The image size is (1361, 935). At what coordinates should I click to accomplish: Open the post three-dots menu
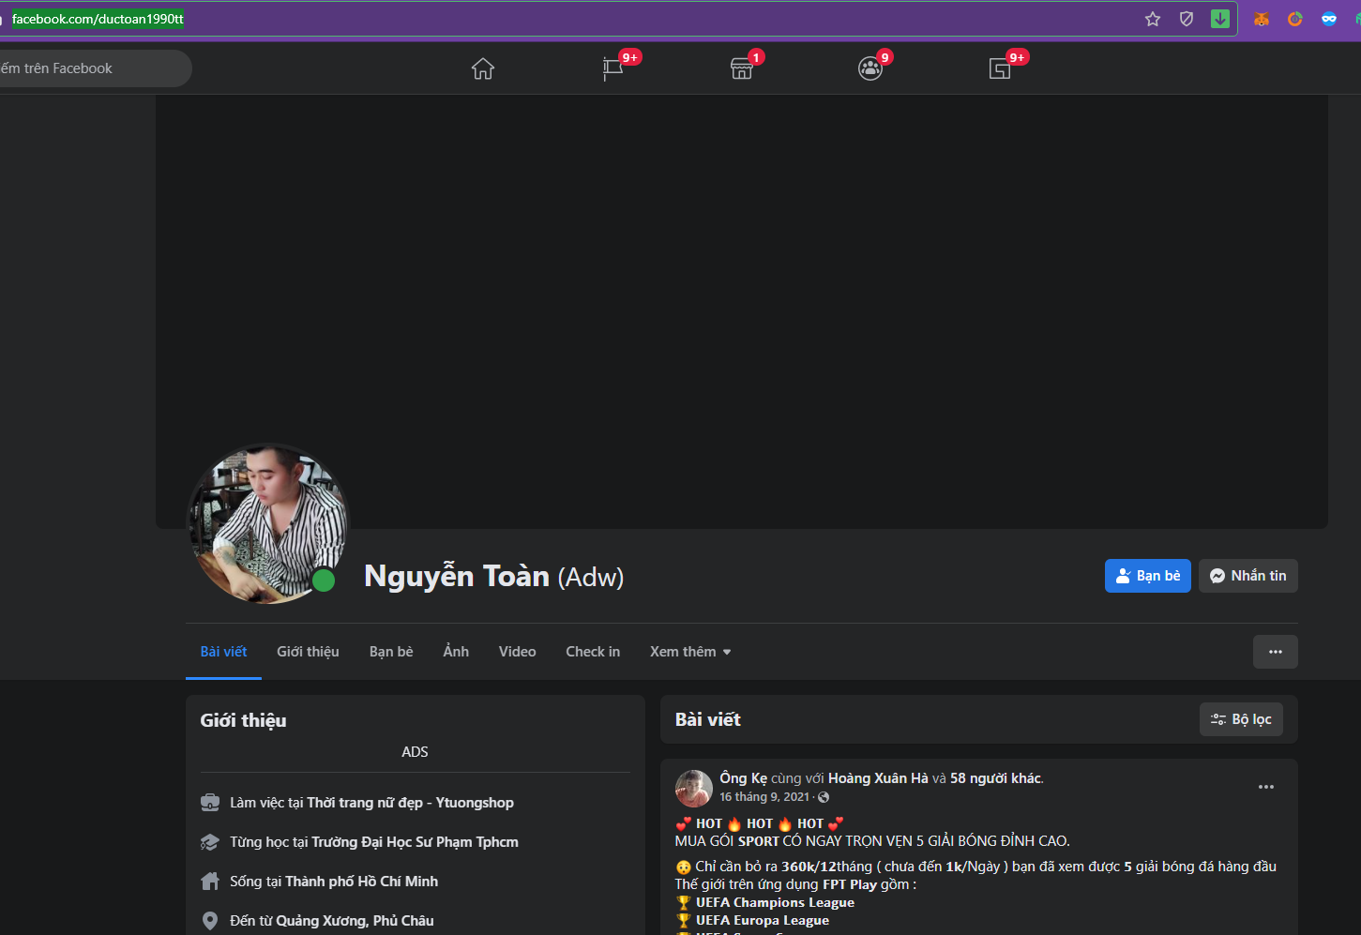(1266, 787)
